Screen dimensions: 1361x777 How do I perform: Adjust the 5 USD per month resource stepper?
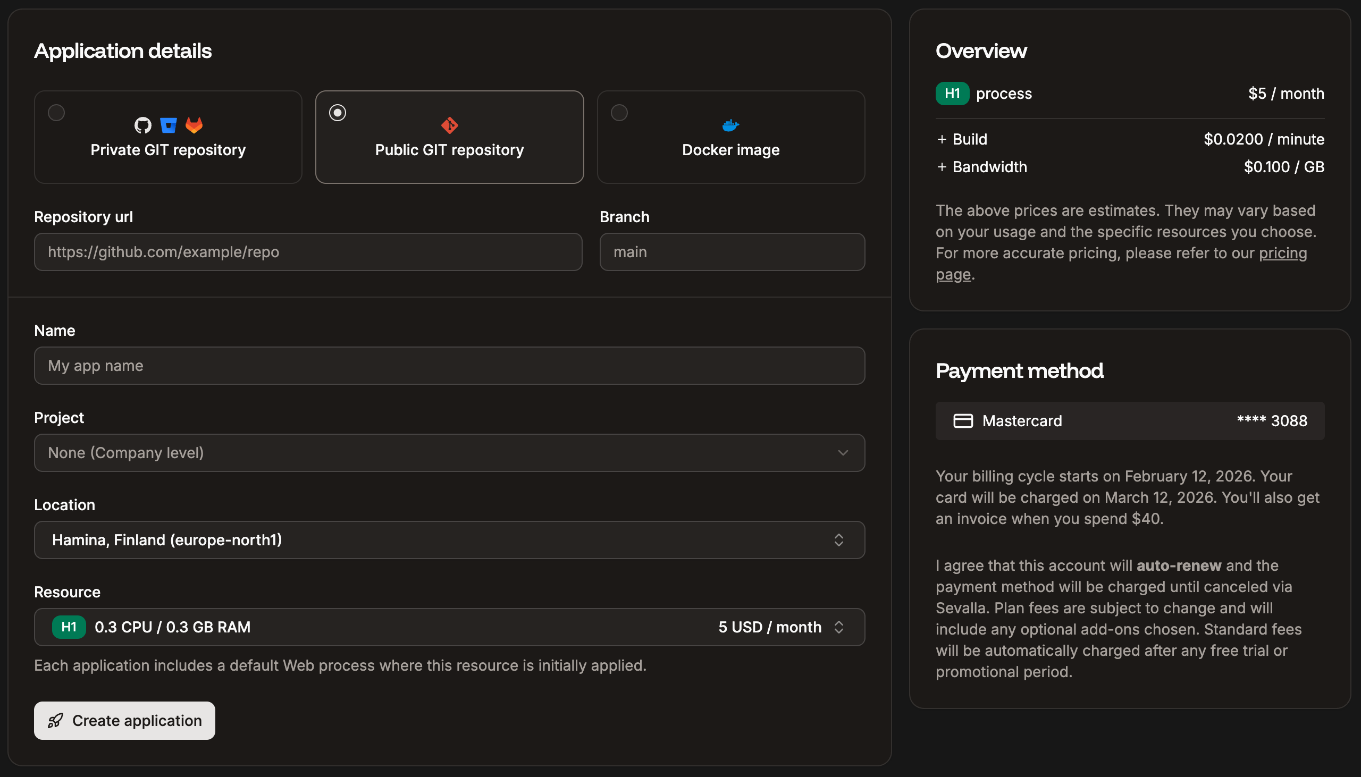coord(838,627)
